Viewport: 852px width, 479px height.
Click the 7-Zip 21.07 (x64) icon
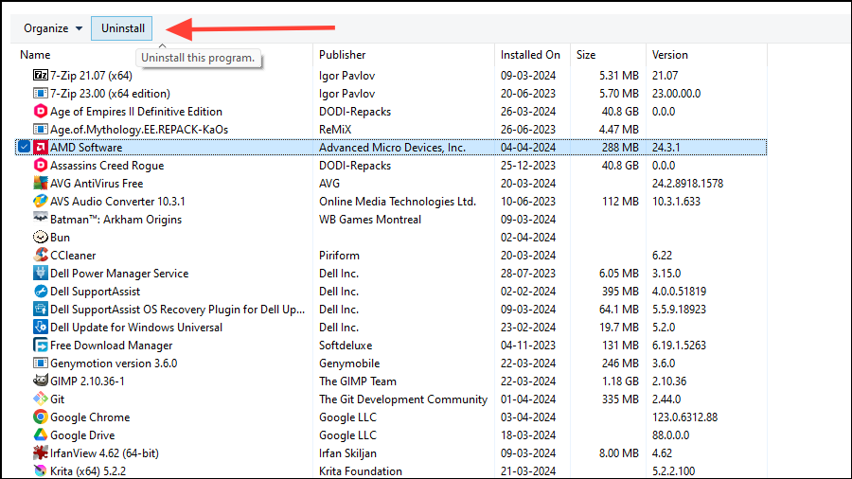(40, 75)
